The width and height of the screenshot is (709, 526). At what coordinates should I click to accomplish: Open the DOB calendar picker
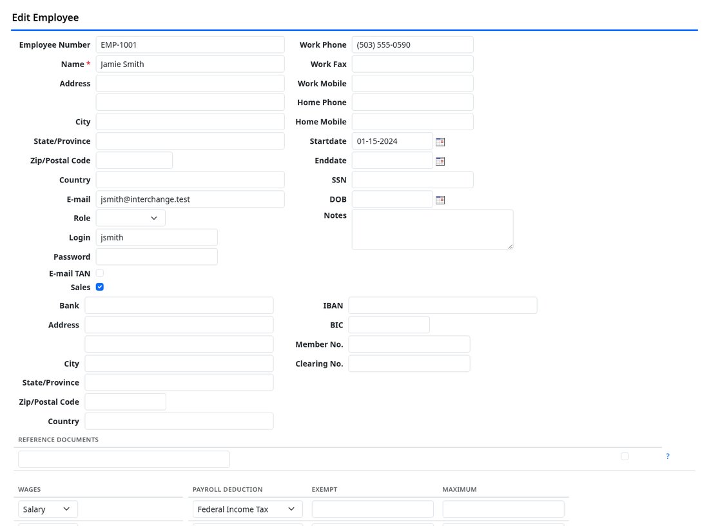point(440,199)
